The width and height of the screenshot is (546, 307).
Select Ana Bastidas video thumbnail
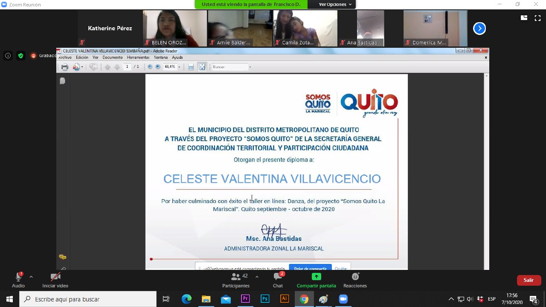(370, 28)
